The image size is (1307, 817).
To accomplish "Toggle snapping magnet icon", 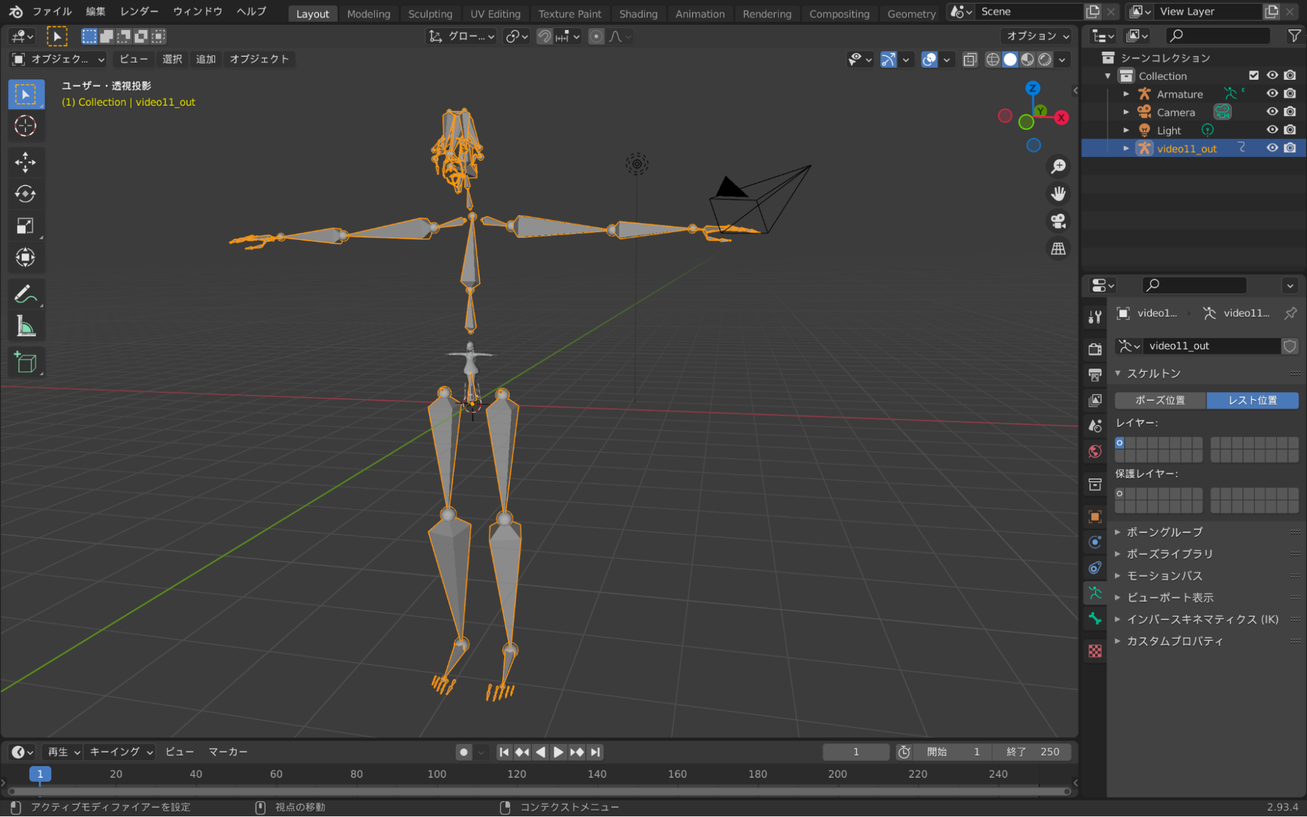I will 544,37.
